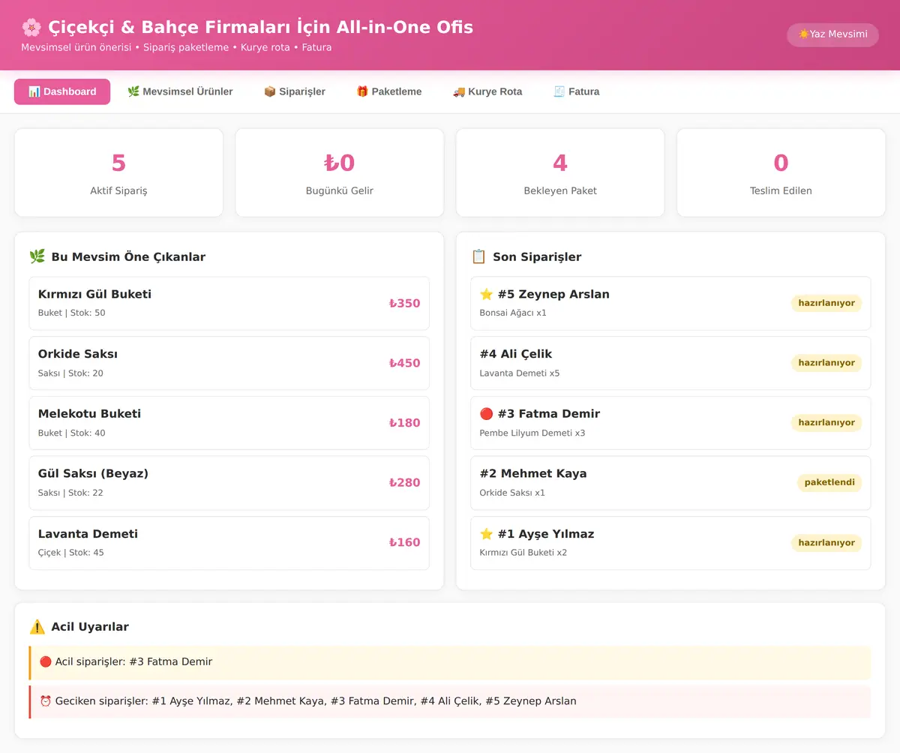Open the Fatura tab
This screenshot has width=900, height=753.
577,91
